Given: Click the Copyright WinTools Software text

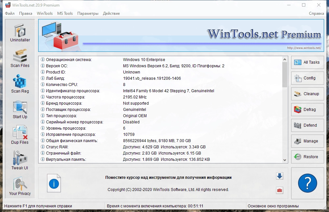Looking at the screenshot, I should point(168,190).
